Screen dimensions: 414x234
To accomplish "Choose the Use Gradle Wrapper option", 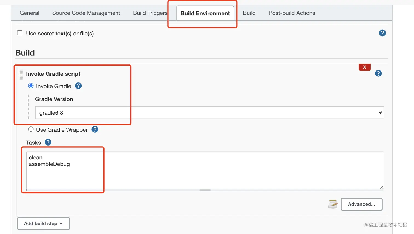I will (x=31, y=129).
